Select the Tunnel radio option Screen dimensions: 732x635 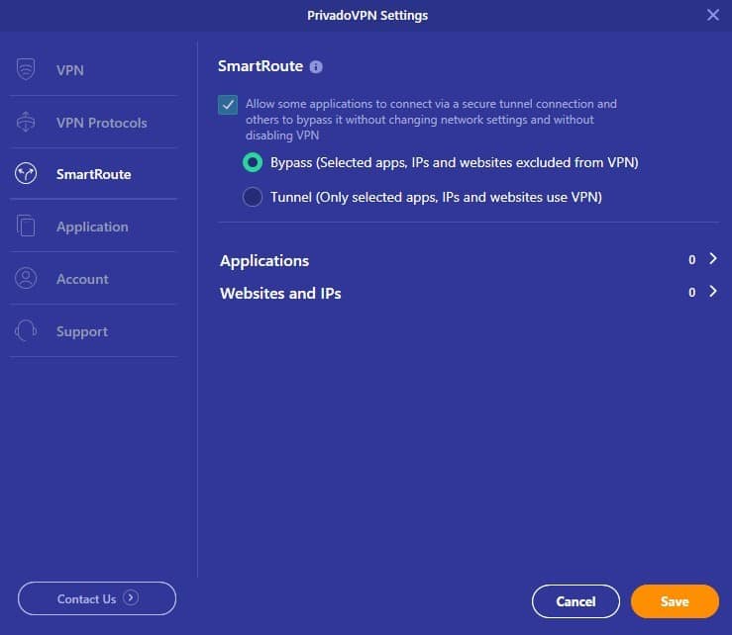click(253, 197)
